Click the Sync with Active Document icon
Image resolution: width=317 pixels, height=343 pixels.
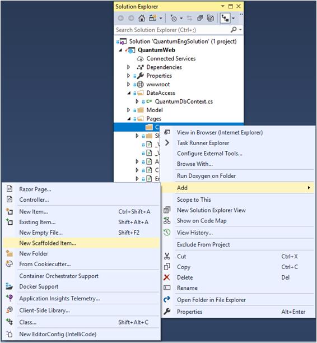[x=189, y=18]
